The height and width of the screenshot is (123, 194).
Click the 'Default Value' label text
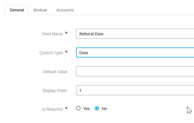(x=55, y=72)
